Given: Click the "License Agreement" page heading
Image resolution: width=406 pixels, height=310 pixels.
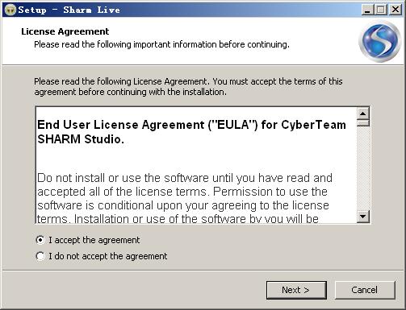Looking at the screenshot, I should click(65, 31).
